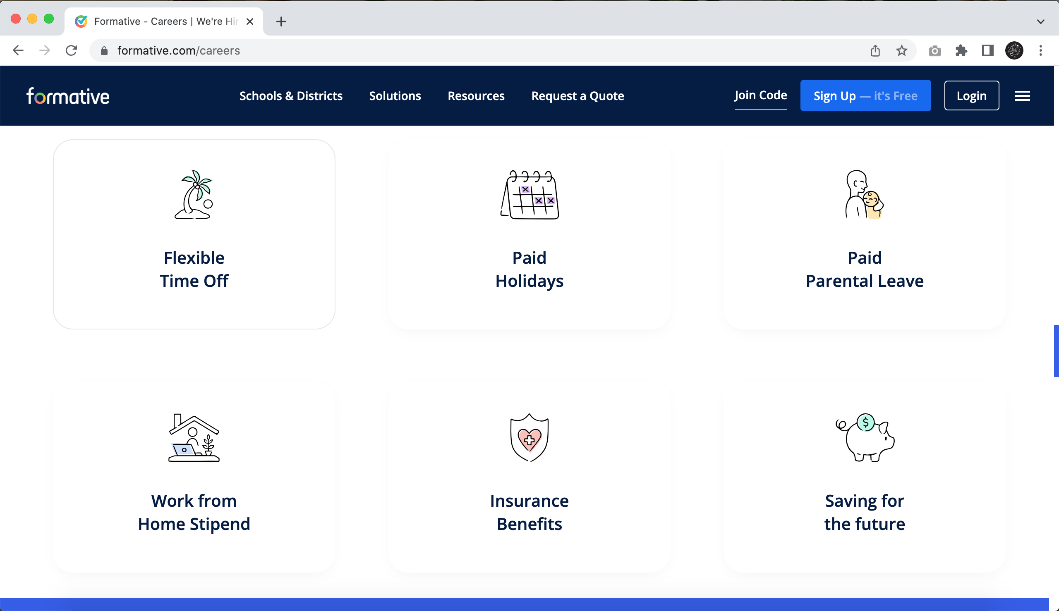This screenshot has height=611, width=1059.
Task: Click the palm tree Flexible Time Off icon
Action: click(x=194, y=195)
